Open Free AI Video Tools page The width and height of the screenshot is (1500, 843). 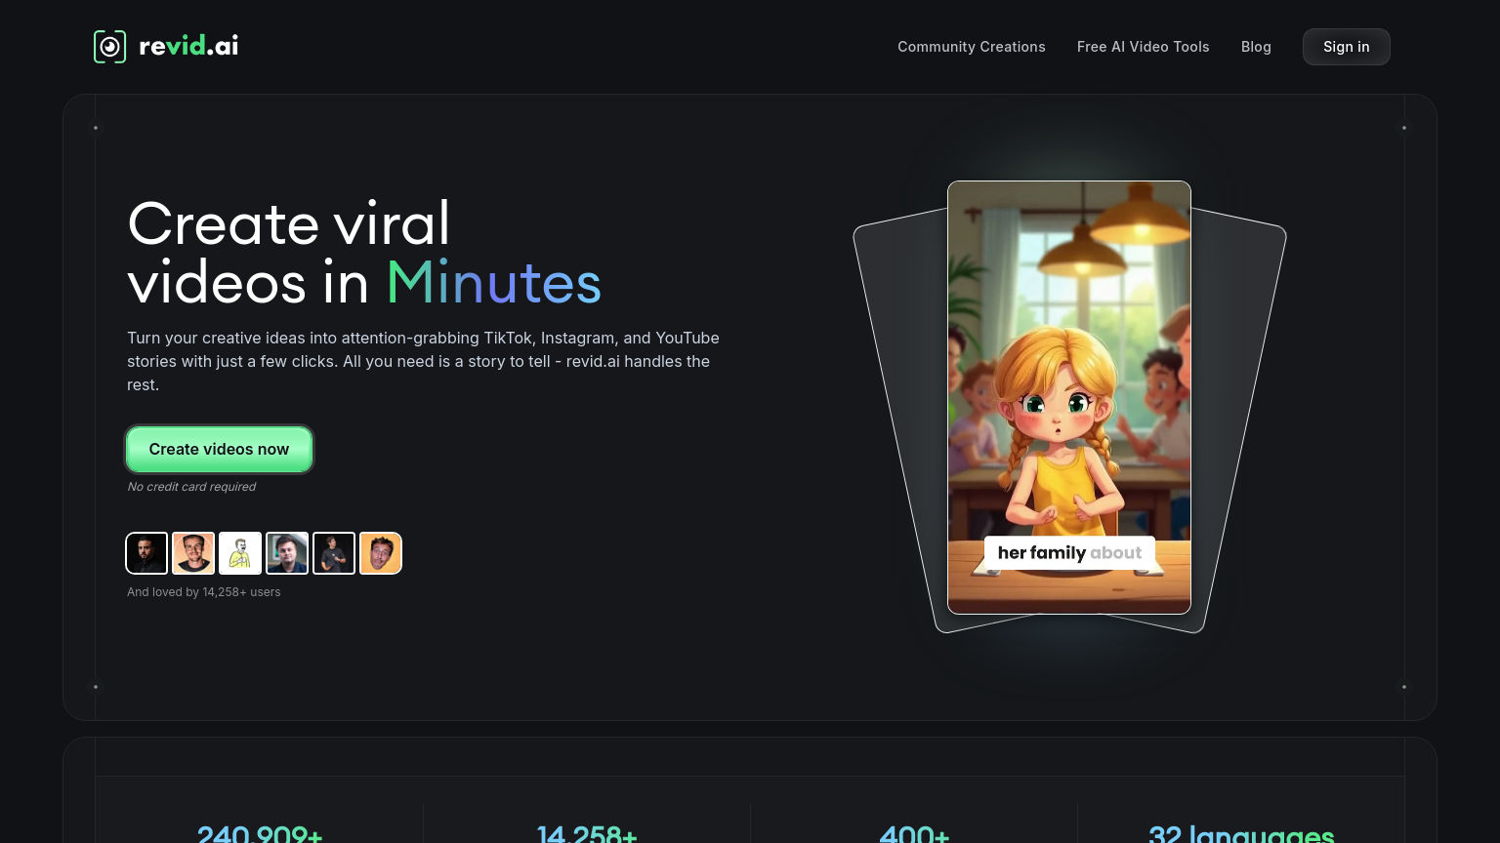[x=1143, y=46]
